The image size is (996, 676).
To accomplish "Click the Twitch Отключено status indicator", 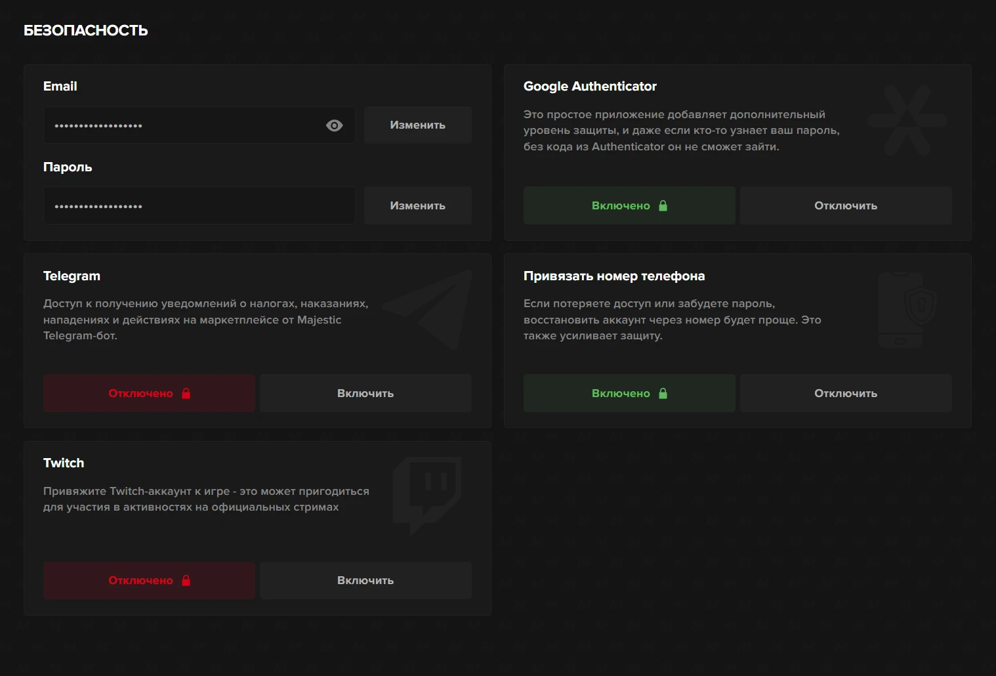I will pos(140,580).
